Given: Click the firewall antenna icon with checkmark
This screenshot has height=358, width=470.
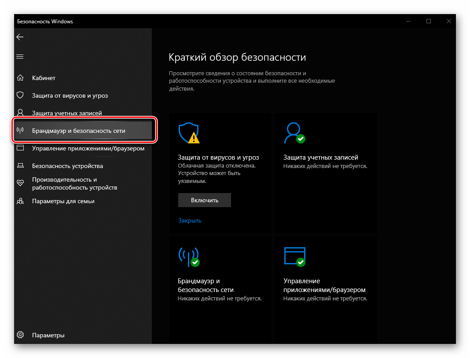Looking at the screenshot, I should click(x=189, y=257).
